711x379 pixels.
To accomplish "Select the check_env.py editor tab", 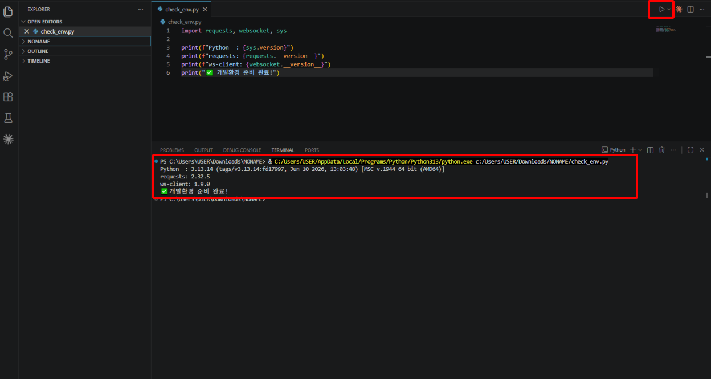I will [182, 9].
